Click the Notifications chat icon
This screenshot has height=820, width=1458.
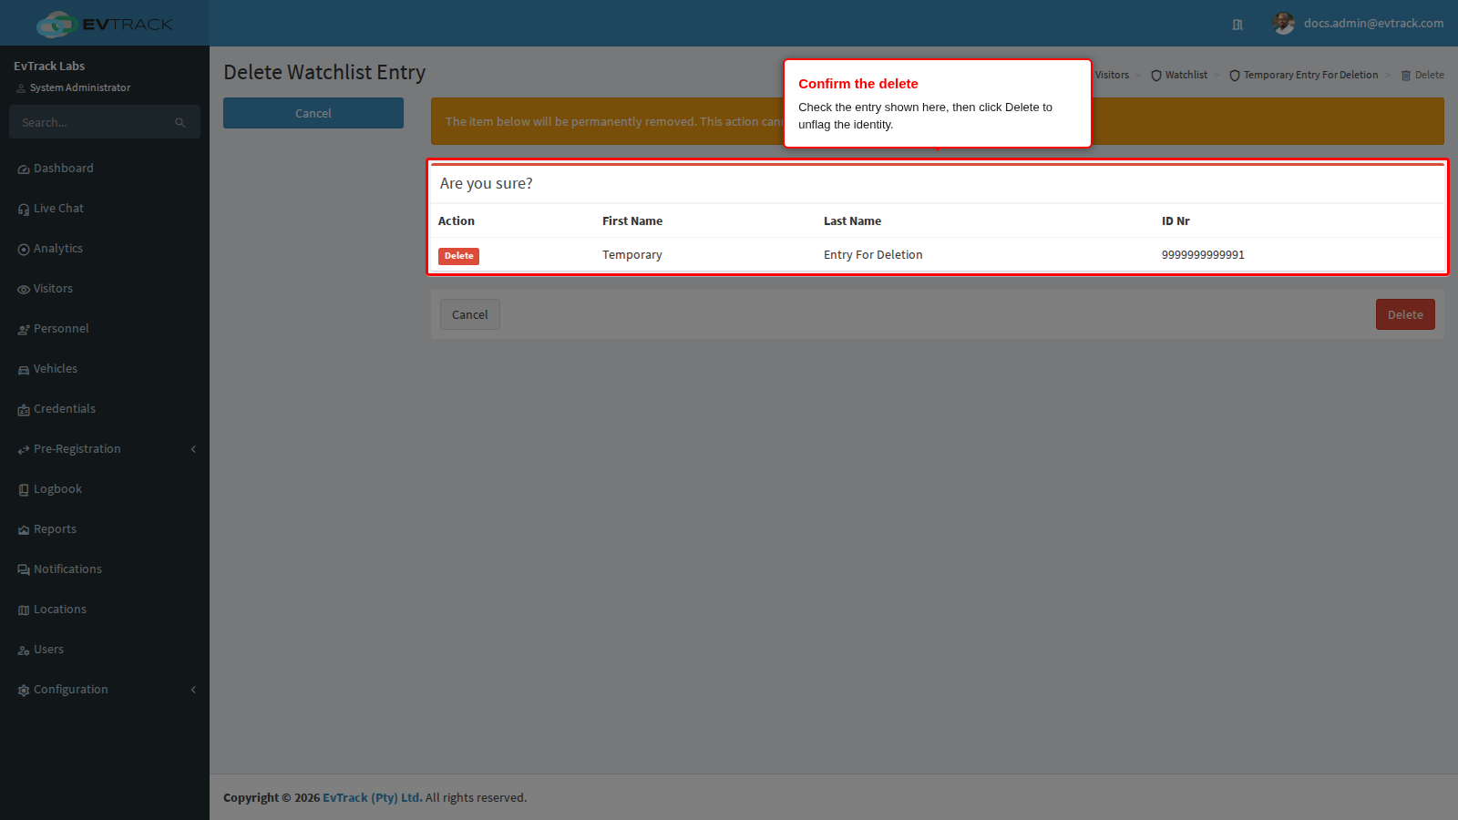tap(24, 570)
